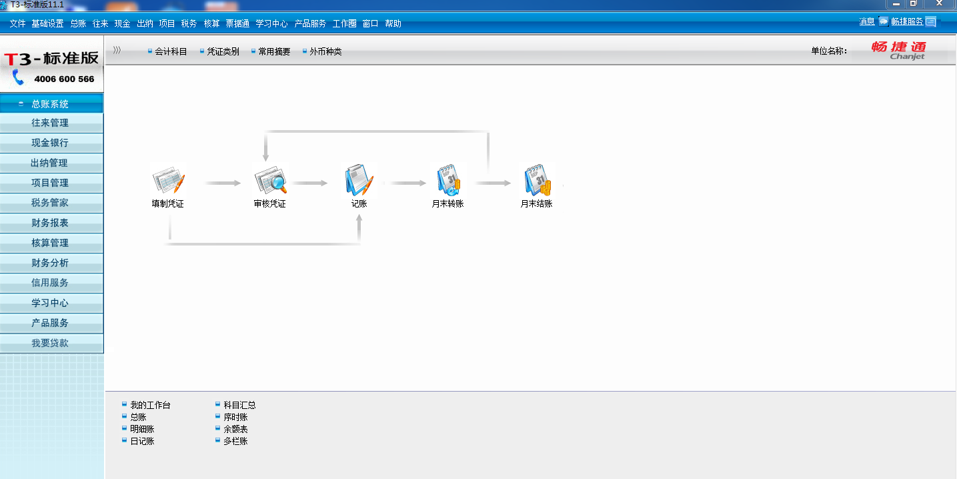Screen dimensions: 957x479
Task: Select 财务报表 in the sidebar
Action: tap(51, 223)
